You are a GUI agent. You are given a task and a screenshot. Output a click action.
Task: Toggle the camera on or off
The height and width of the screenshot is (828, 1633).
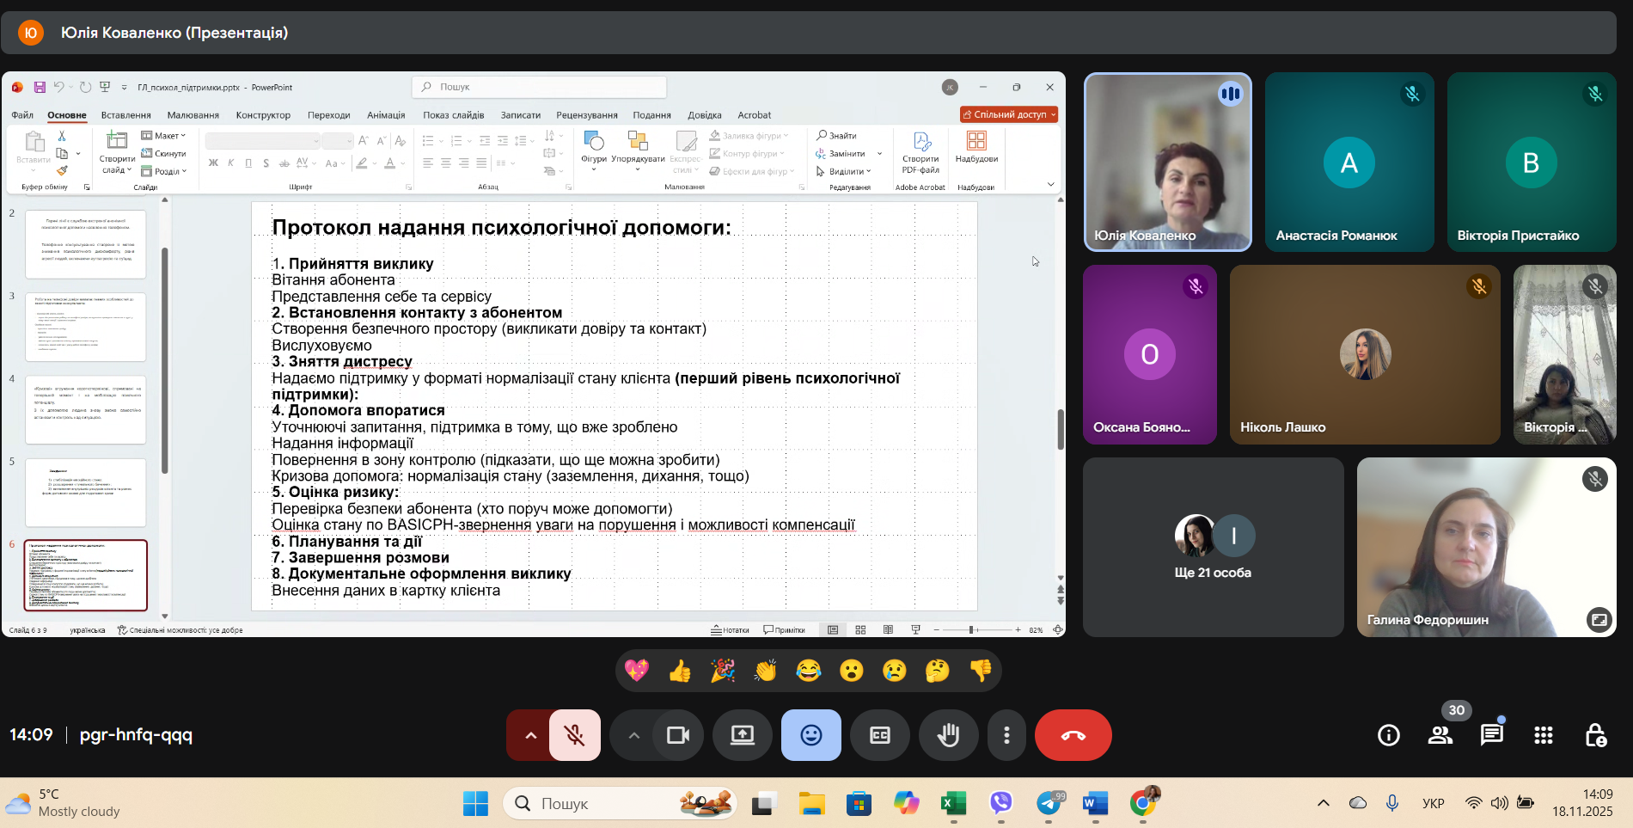coord(678,735)
